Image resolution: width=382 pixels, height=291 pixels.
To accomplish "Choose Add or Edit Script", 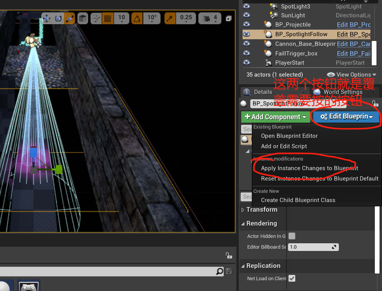I will 284,146.
